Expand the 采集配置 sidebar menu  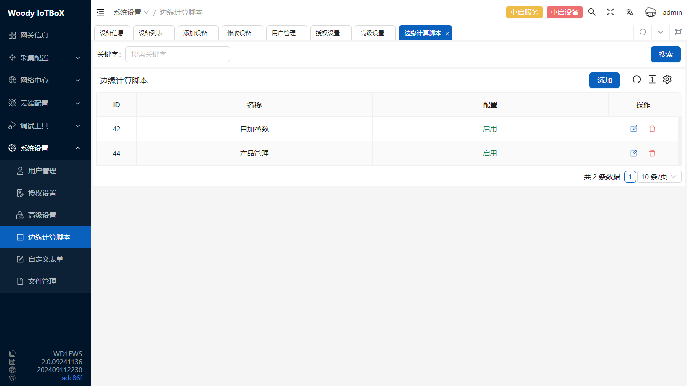pos(45,58)
